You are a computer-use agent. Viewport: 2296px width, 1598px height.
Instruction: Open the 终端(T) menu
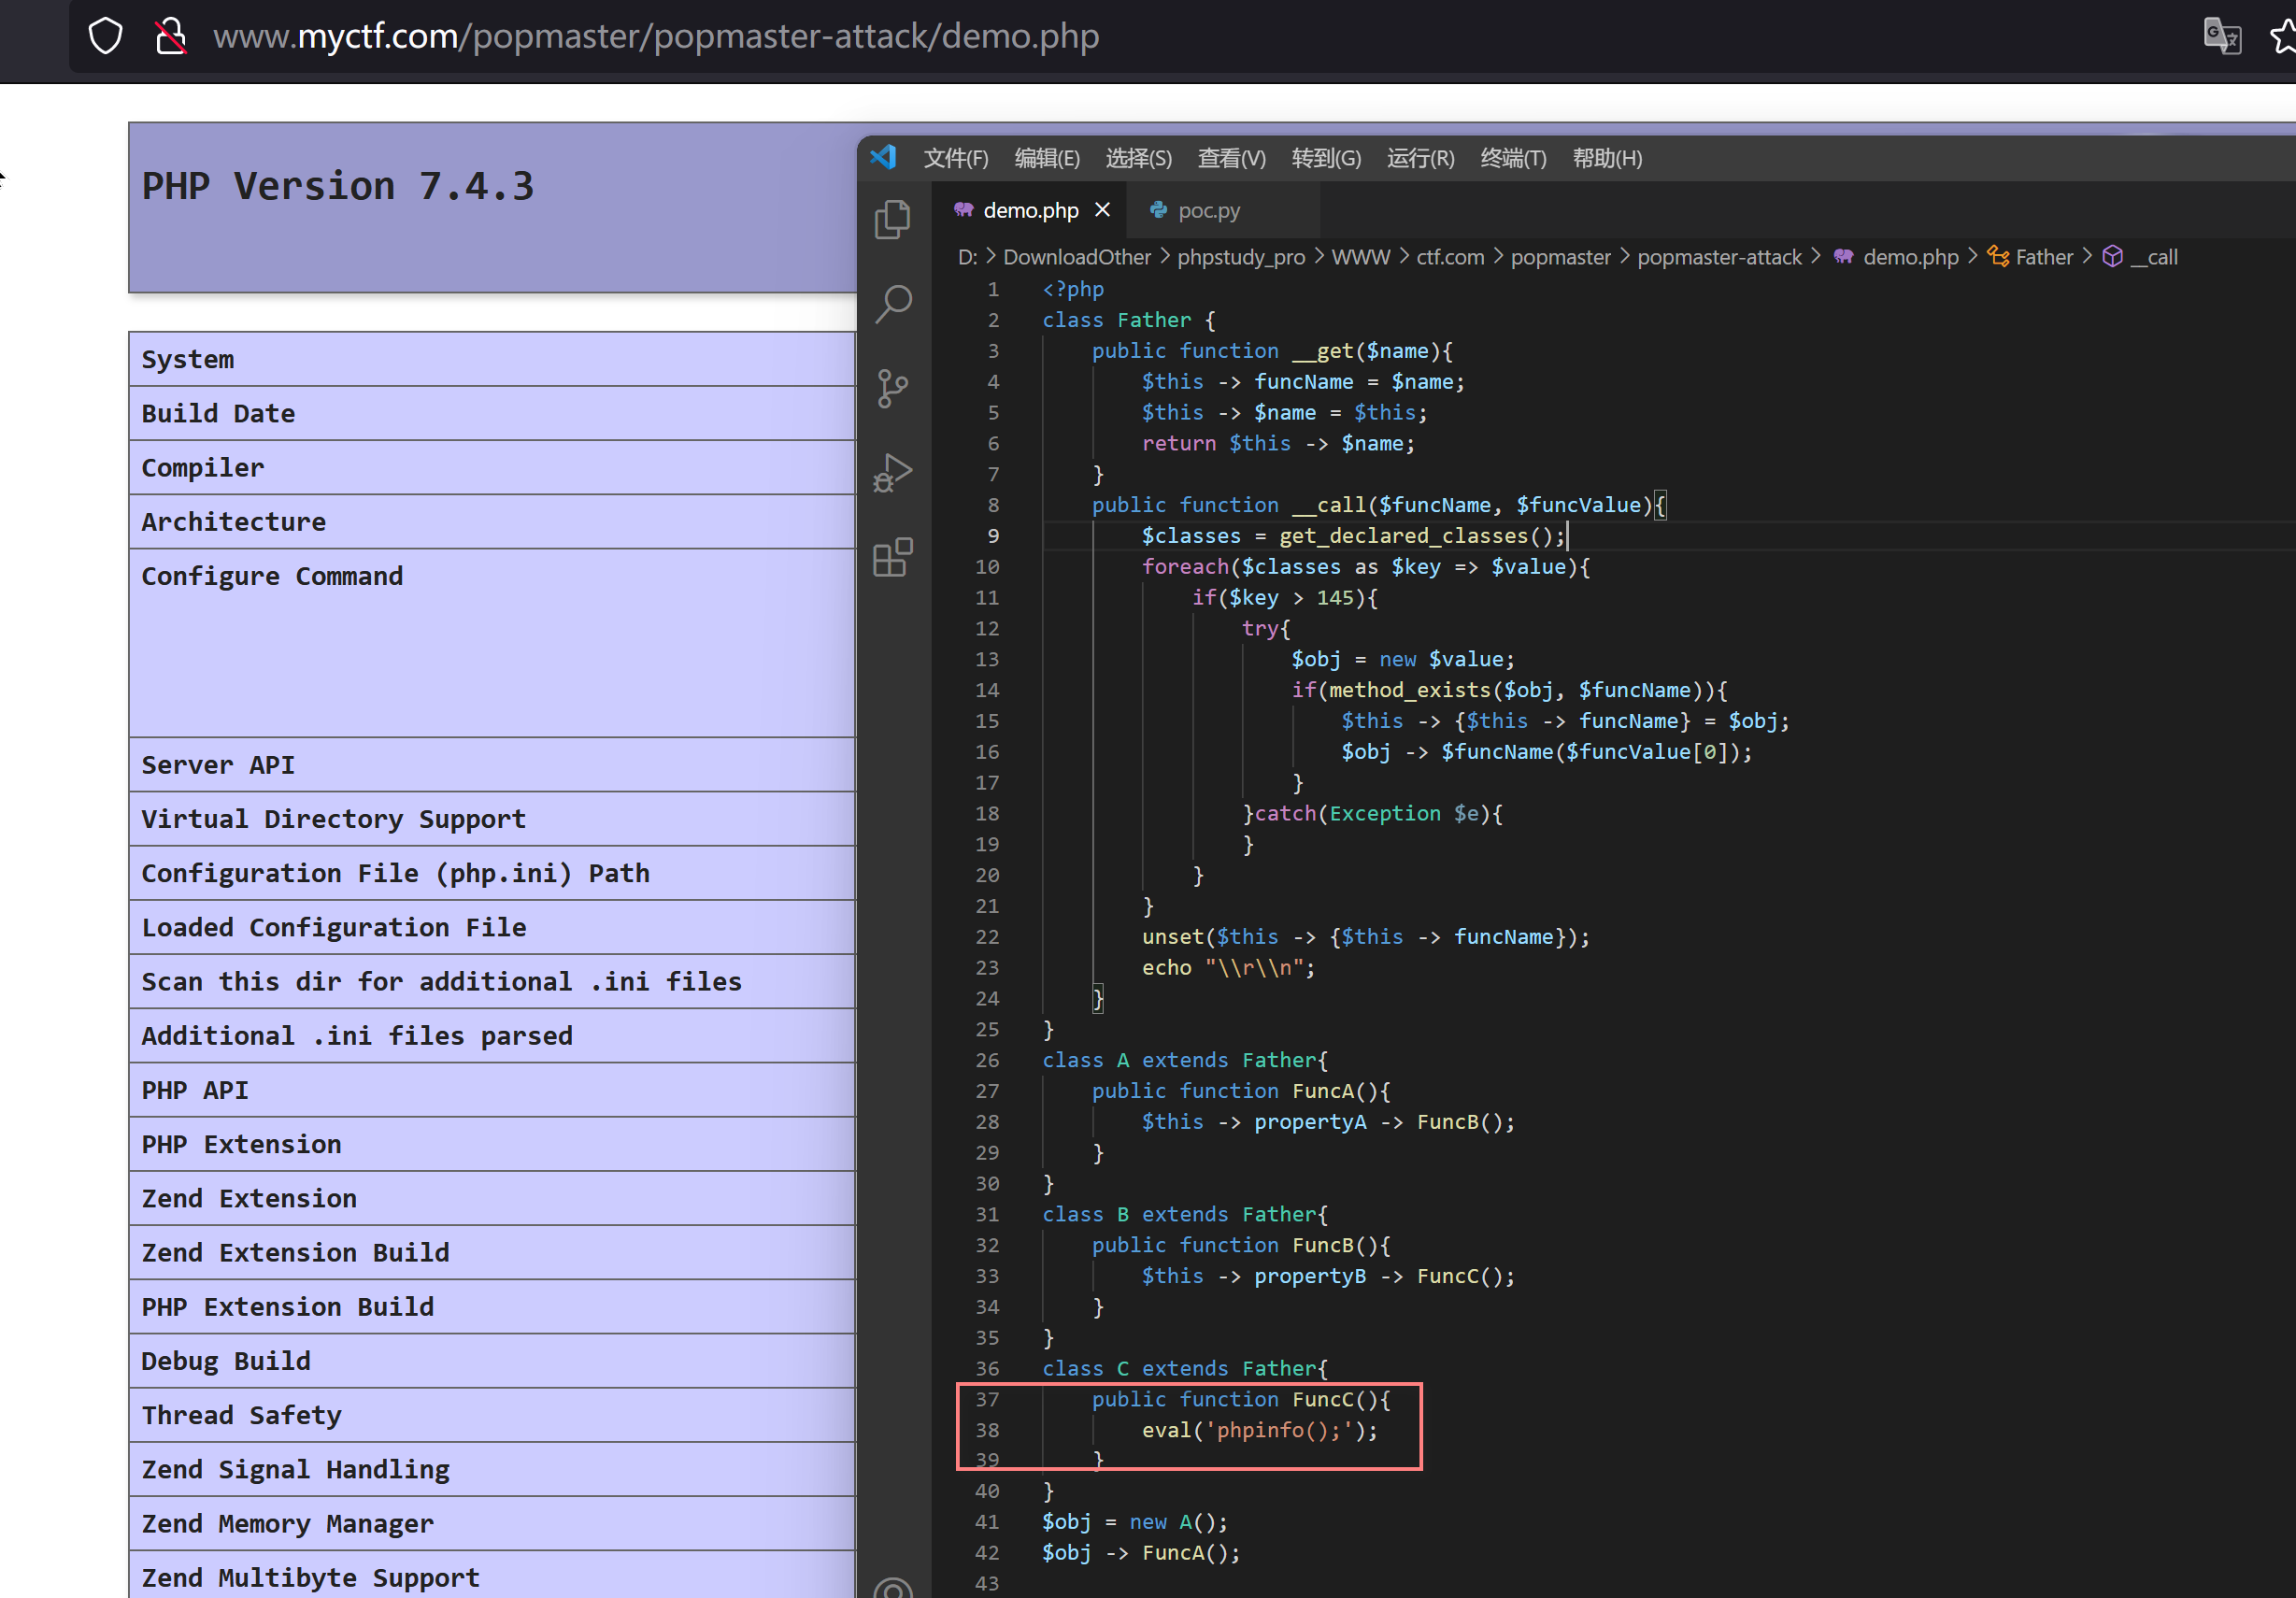1513,158
